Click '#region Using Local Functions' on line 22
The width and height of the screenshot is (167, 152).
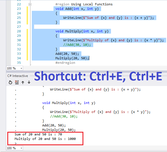(x=84, y=4)
